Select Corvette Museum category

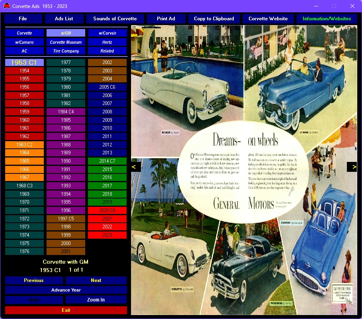pyautogui.click(x=66, y=42)
